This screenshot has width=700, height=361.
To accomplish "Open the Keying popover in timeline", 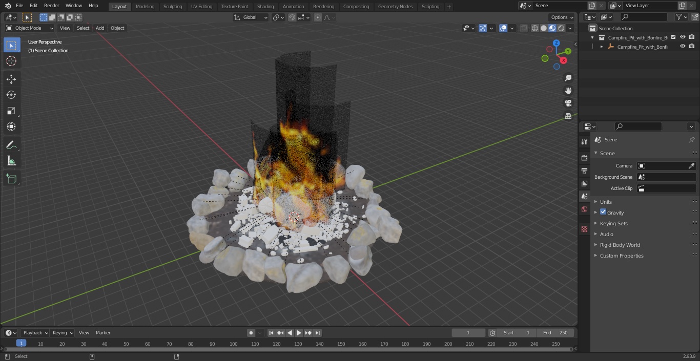I will tap(62, 333).
